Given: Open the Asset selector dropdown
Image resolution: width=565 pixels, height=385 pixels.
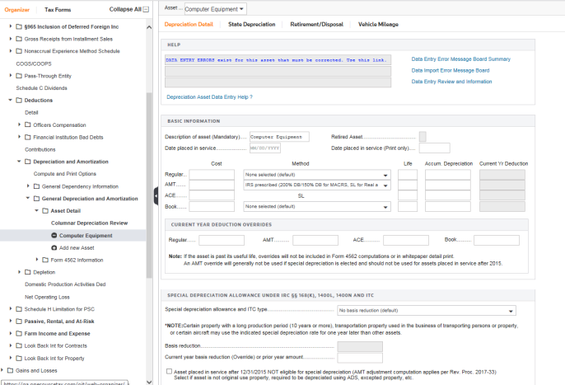Looking at the screenshot, I should point(214,9).
